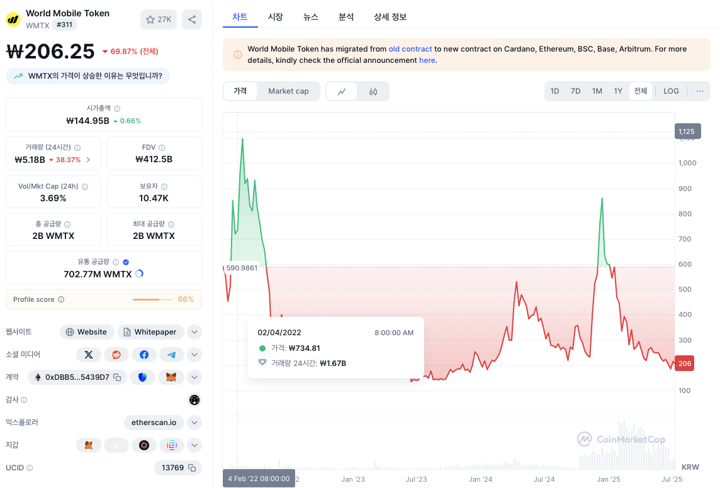The width and height of the screenshot is (720, 488).
Task: Click the Profile score info icon
Action: [x=61, y=299]
